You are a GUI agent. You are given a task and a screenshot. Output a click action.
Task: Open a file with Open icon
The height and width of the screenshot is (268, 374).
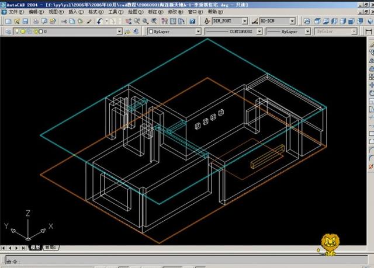coord(17,22)
